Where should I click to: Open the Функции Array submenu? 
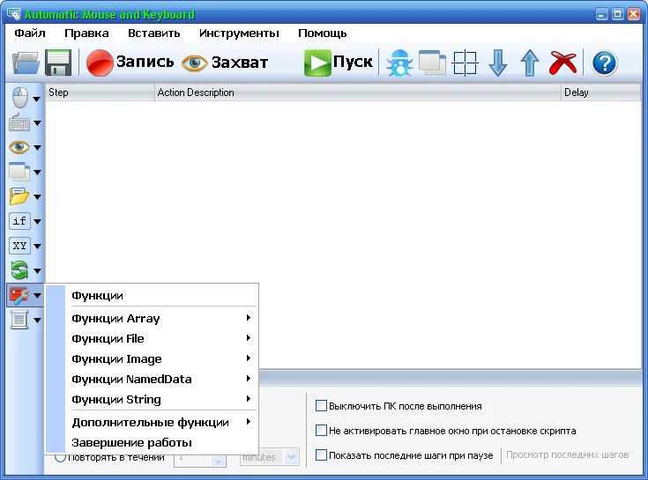tap(152, 318)
